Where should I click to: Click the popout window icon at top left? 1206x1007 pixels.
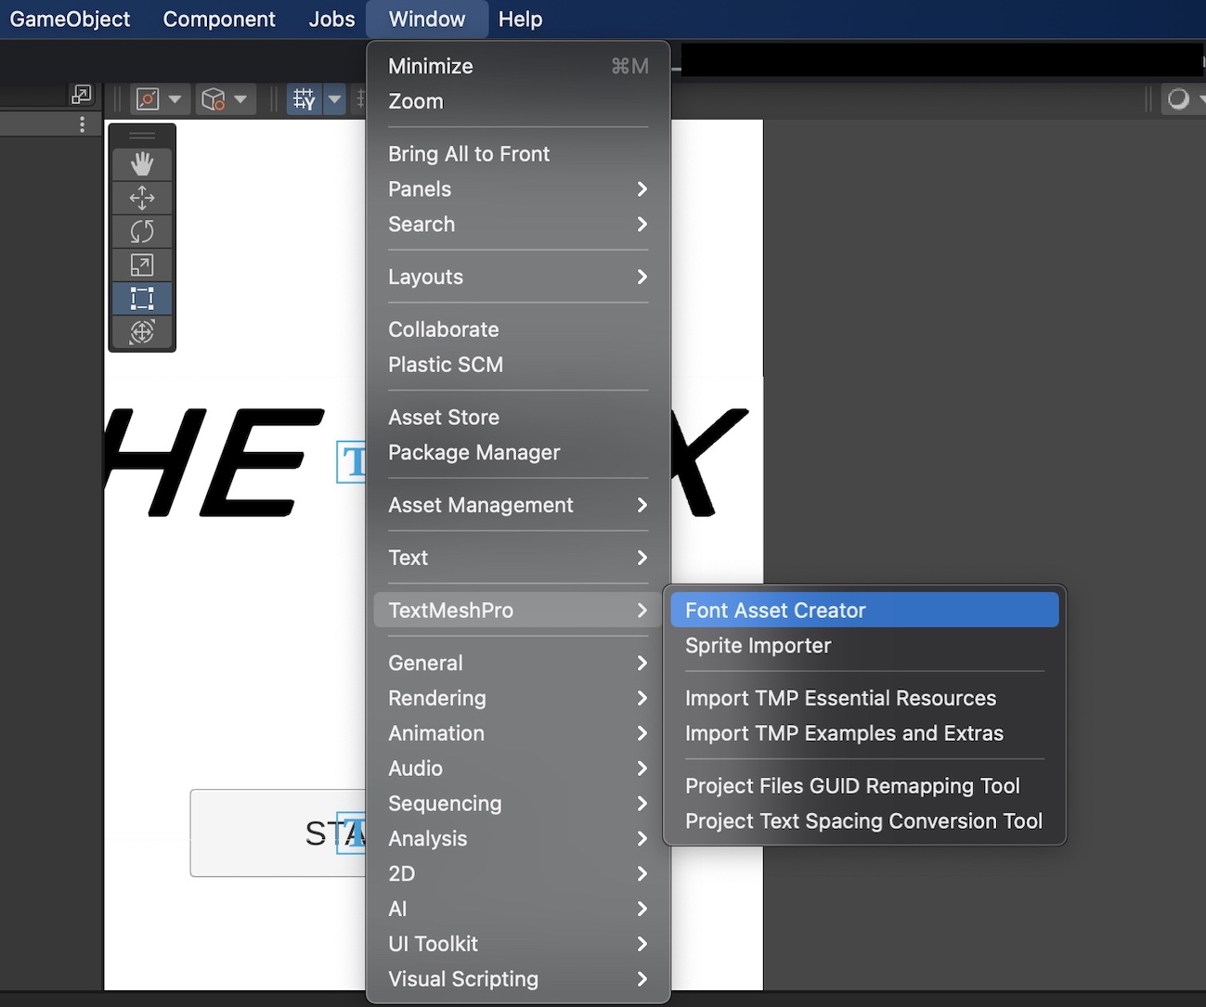[x=82, y=95]
